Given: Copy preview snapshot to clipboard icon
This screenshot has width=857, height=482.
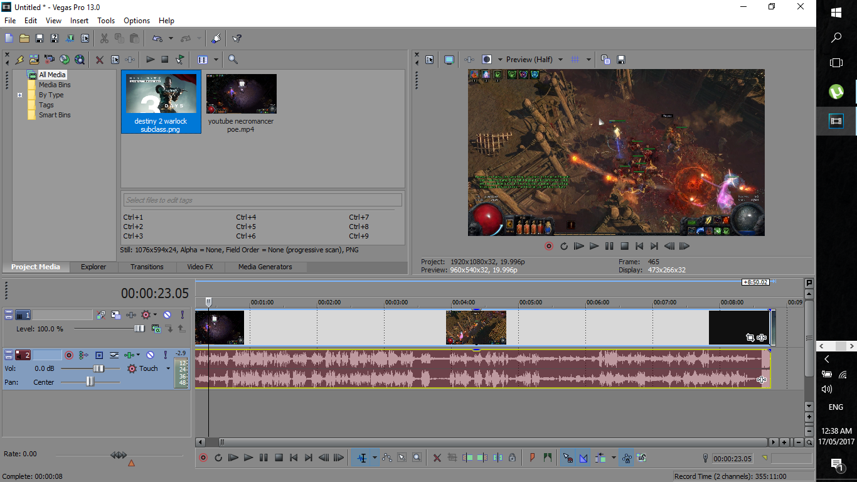Looking at the screenshot, I should click(605, 60).
